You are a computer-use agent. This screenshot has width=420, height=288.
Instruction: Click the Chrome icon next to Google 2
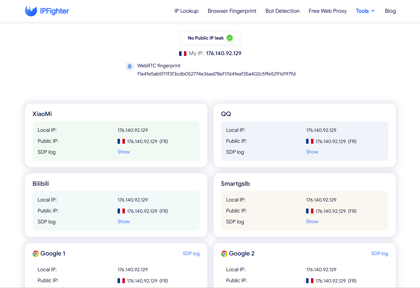[224, 254]
